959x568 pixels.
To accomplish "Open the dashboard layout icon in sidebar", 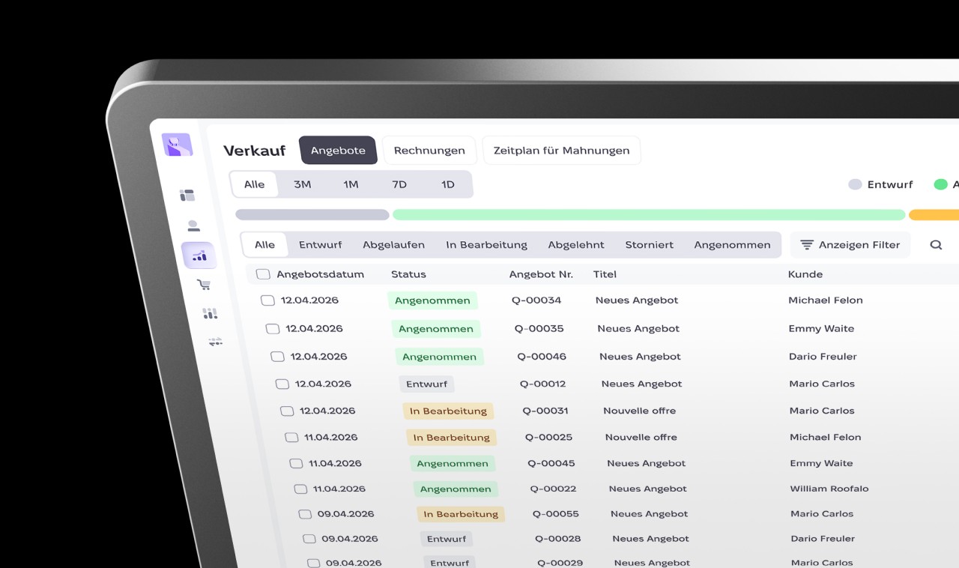I will coord(187,196).
